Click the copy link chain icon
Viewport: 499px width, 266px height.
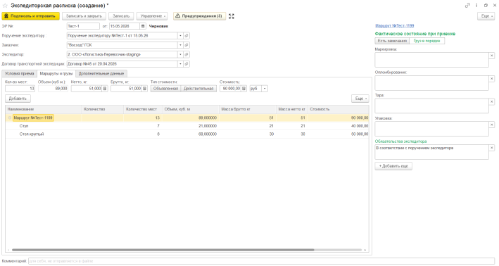click(x=467, y=6)
